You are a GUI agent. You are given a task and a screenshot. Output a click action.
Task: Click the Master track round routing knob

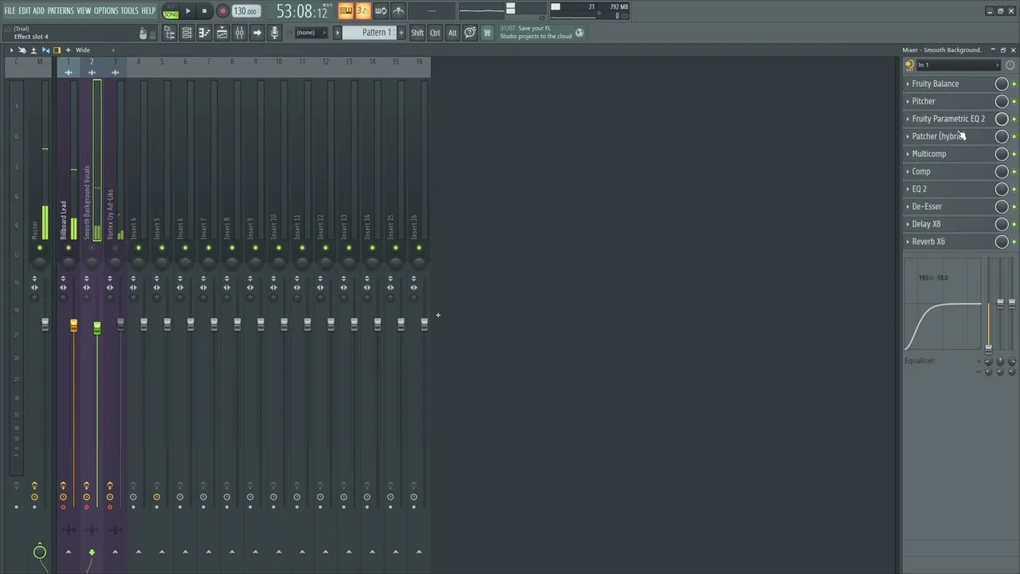point(39,552)
